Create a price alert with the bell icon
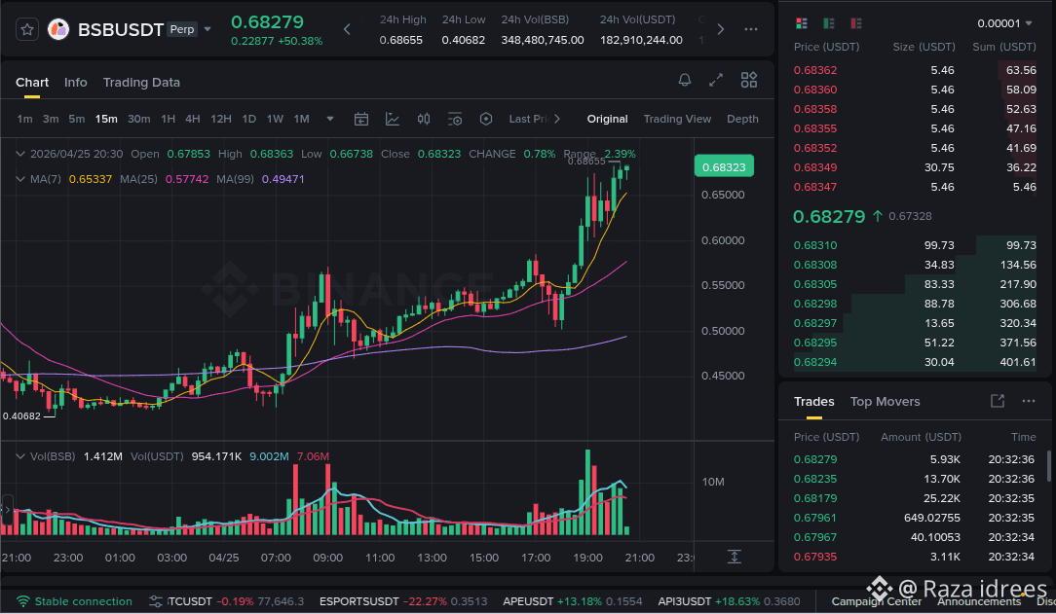This screenshot has width=1056, height=614. (684, 80)
